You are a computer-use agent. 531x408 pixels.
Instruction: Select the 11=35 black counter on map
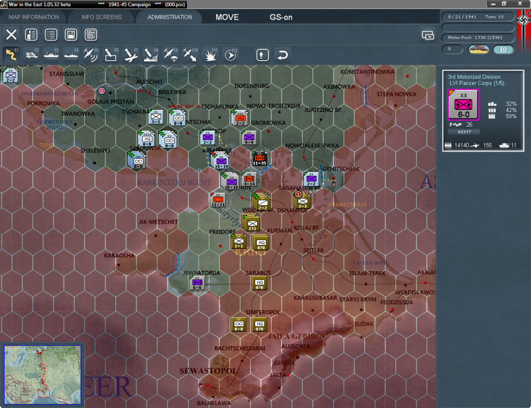point(259,159)
